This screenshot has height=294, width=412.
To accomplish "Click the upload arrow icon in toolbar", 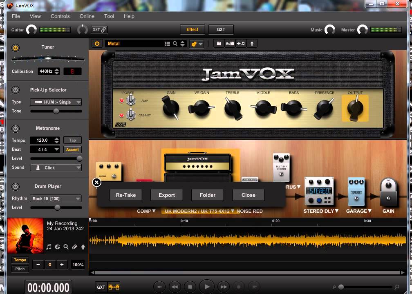I will (252, 44).
